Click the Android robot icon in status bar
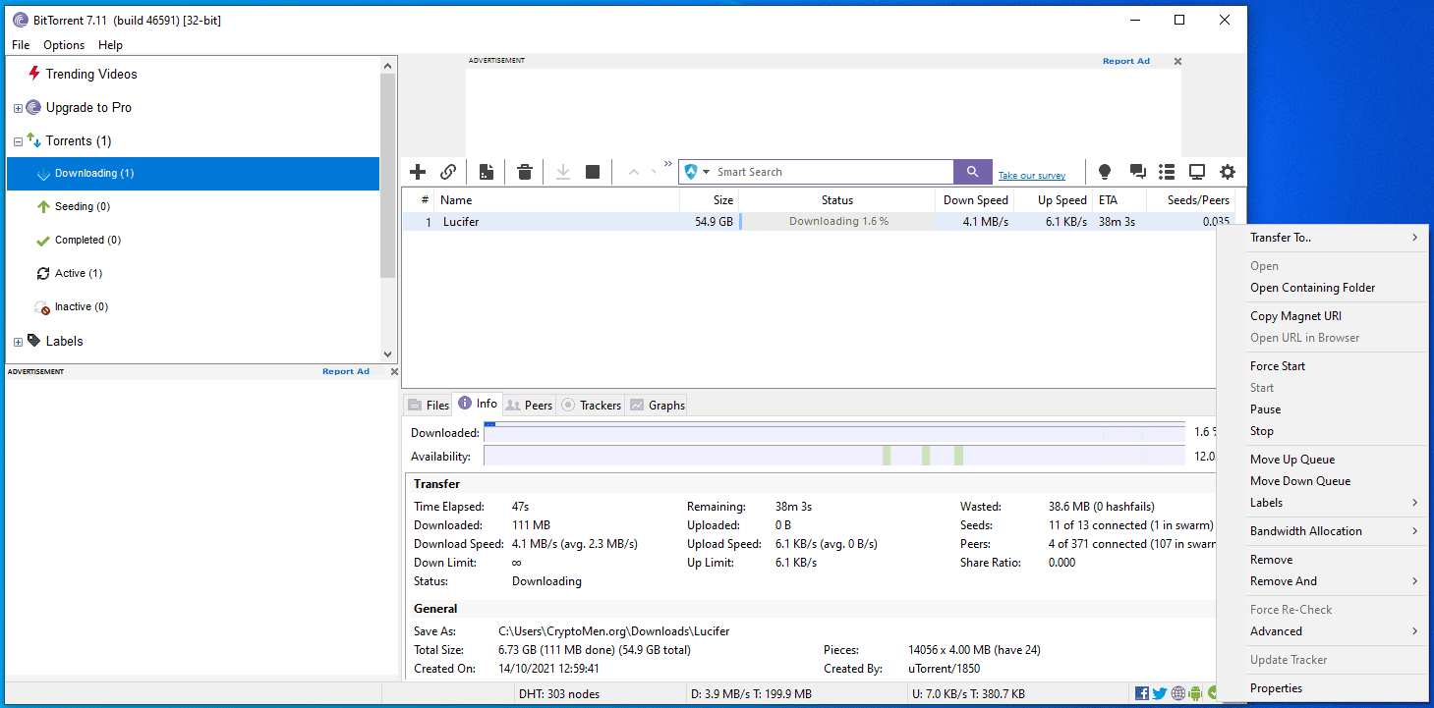Image resolution: width=1434 pixels, height=708 pixels. pos(1195,693)
